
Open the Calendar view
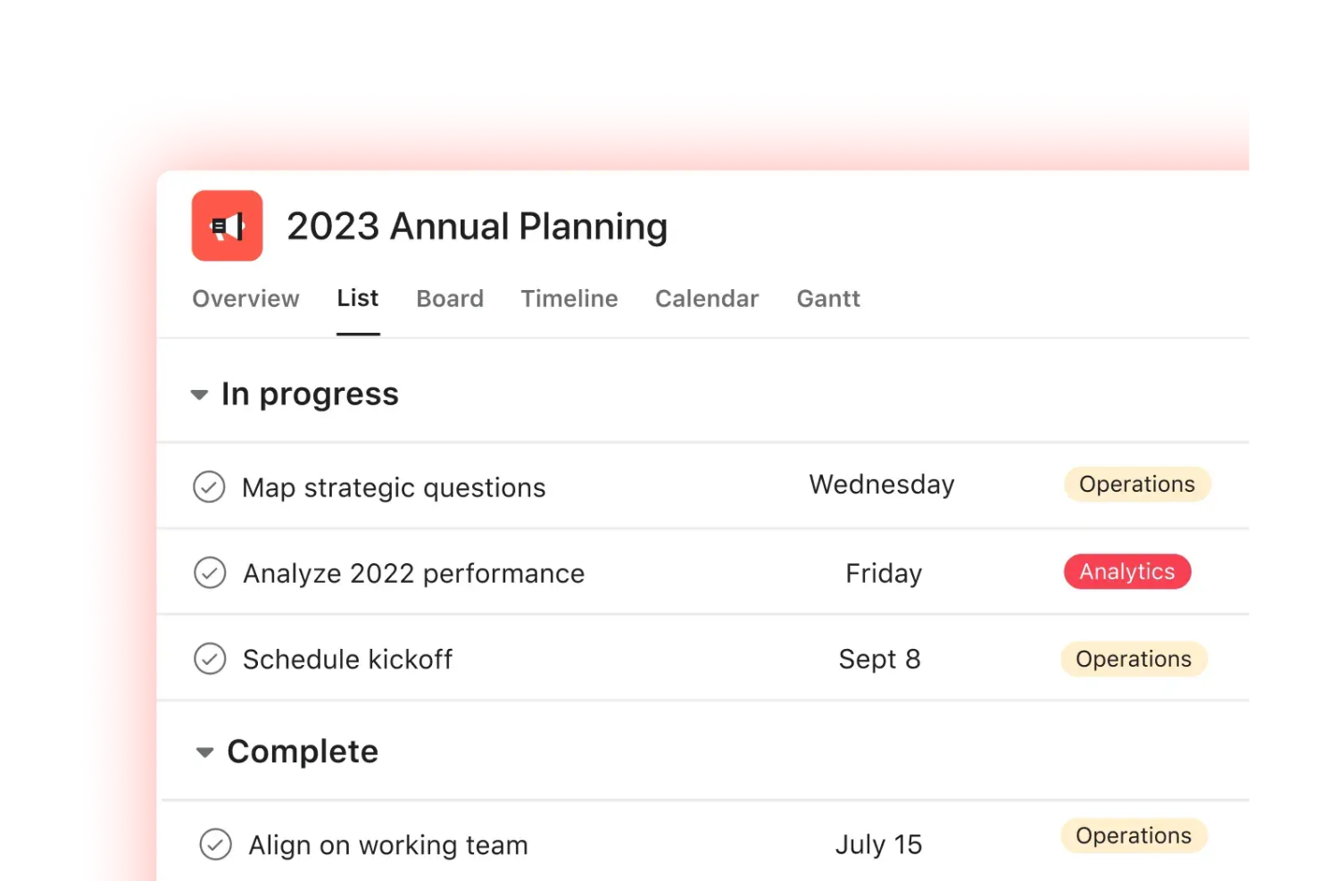(x=706, y=298)
